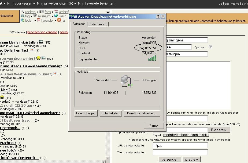This screenshot has width=248, height=163.
Task: Click the zoeken magnifier icon
Action: 23,12
